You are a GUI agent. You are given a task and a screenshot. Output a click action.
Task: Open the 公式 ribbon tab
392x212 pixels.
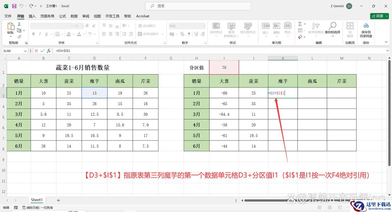coord(62,16)
